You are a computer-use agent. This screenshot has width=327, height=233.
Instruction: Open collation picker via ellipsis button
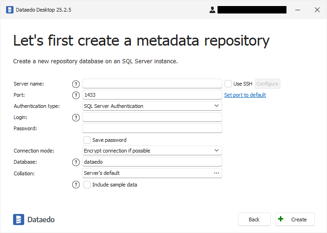(x=217, y=173)
